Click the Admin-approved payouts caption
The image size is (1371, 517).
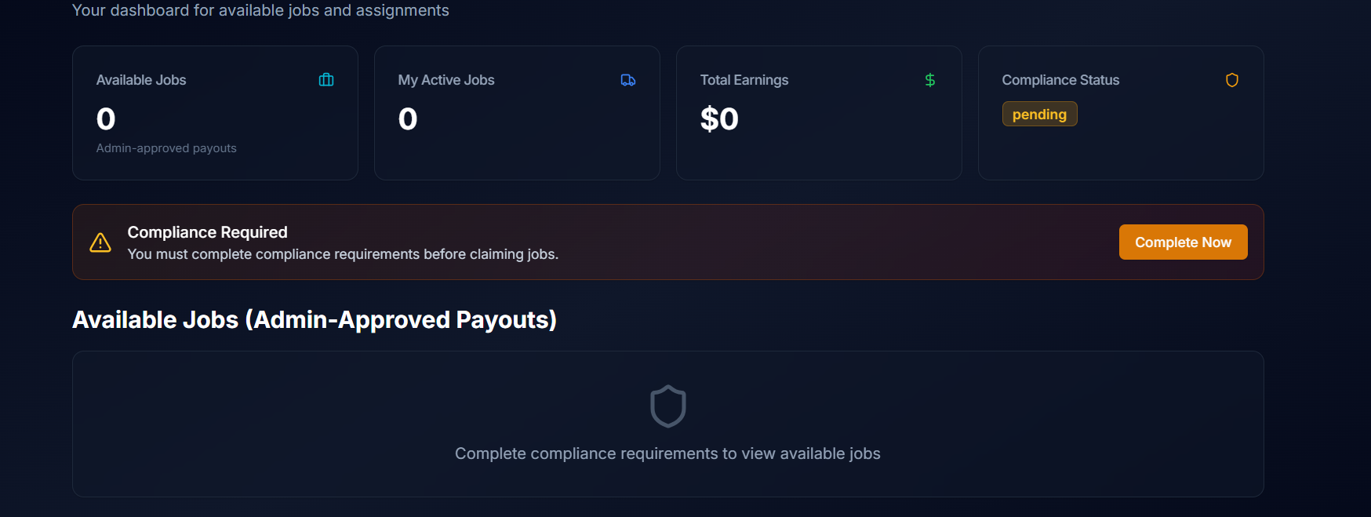click(x=166, y=148)
